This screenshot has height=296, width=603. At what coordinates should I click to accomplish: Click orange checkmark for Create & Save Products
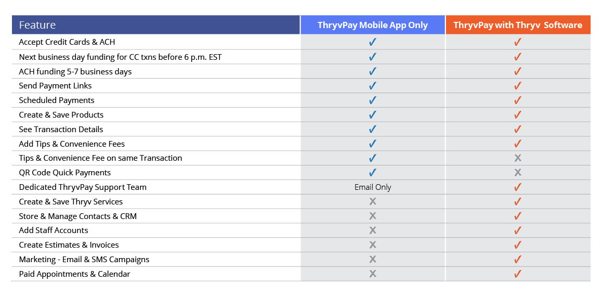518,114
